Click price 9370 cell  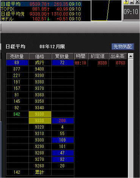click(x=40, y=88)
